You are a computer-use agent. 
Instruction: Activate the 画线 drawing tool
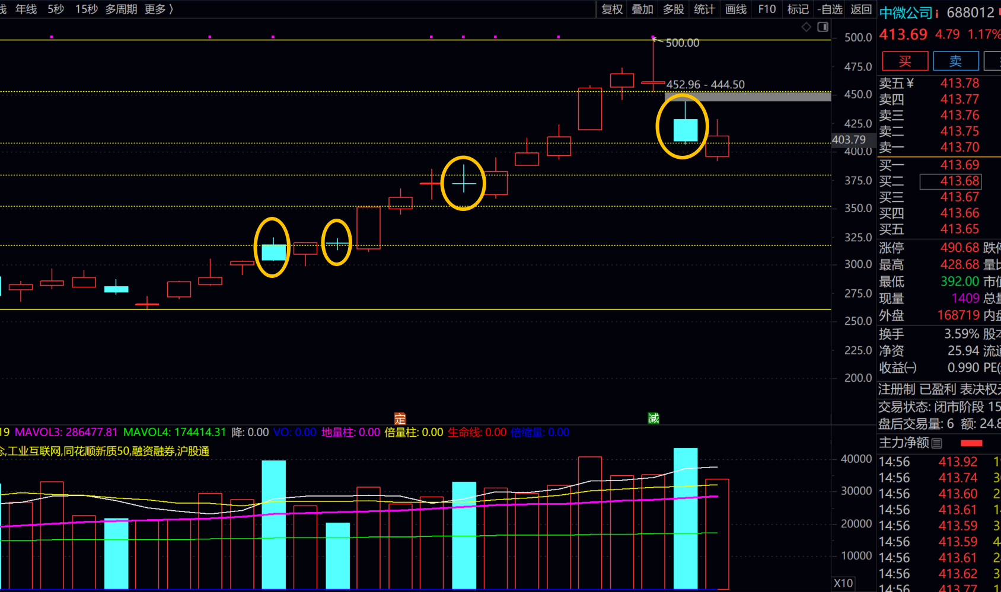(736, 9)
